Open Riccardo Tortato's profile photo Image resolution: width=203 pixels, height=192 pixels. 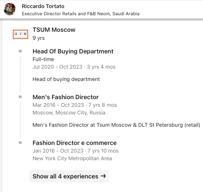(10, 9)
